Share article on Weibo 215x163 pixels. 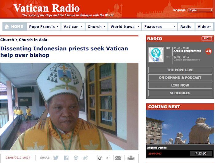click(x=85, y=158)
